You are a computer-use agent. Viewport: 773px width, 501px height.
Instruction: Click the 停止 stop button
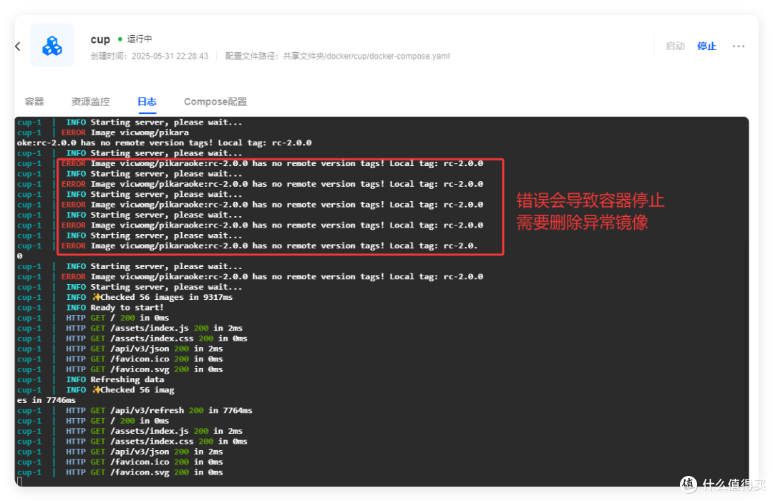[x=706, y=46]
